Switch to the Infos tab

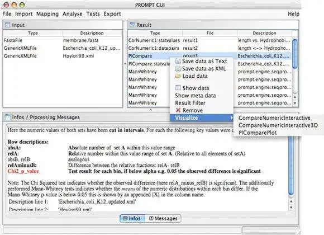132,218
